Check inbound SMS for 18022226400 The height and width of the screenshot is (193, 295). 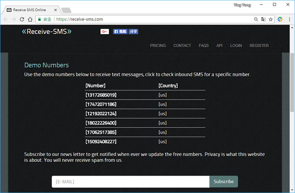(101, 123)
